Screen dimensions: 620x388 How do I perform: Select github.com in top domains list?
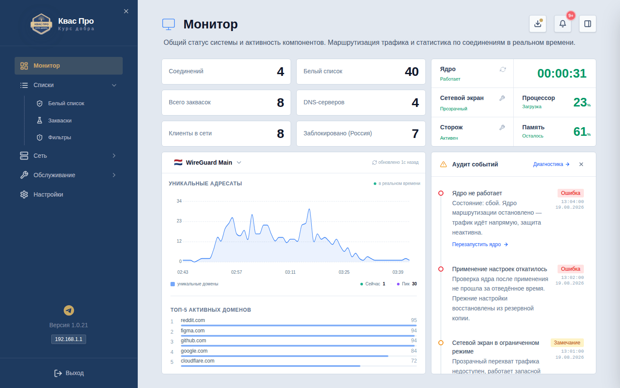pos(294,342)
